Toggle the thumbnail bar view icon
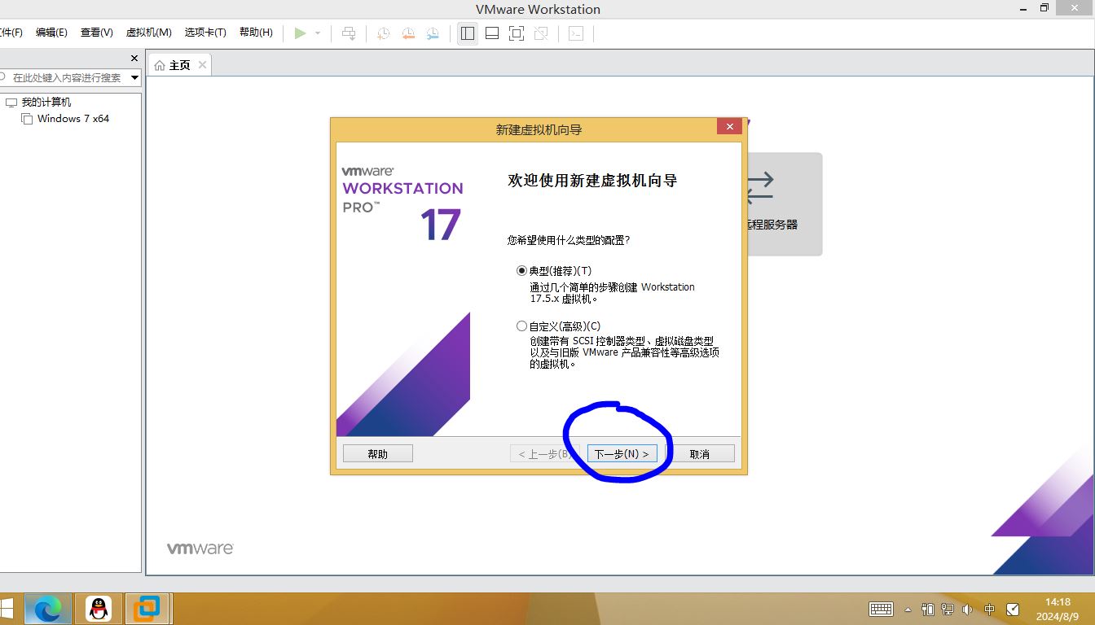The height and width of the screenshot is (625, 1095). pyautogui.click(x=492, y=33)
